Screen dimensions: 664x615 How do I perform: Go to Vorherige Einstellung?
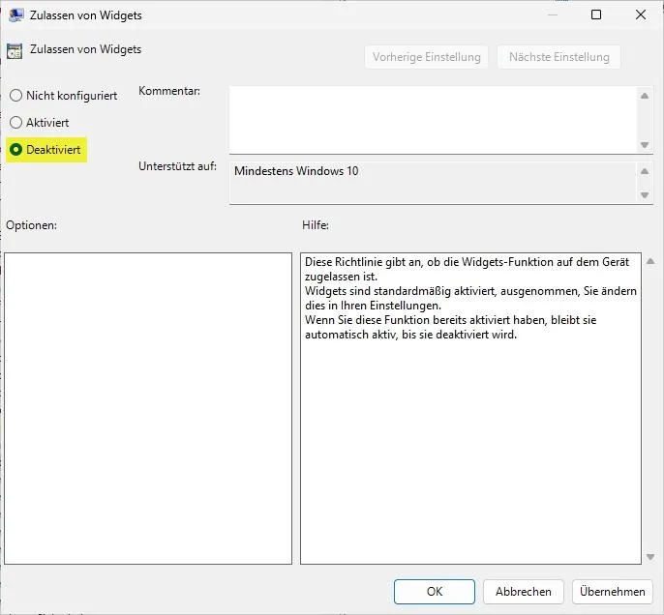coord(426,57)
